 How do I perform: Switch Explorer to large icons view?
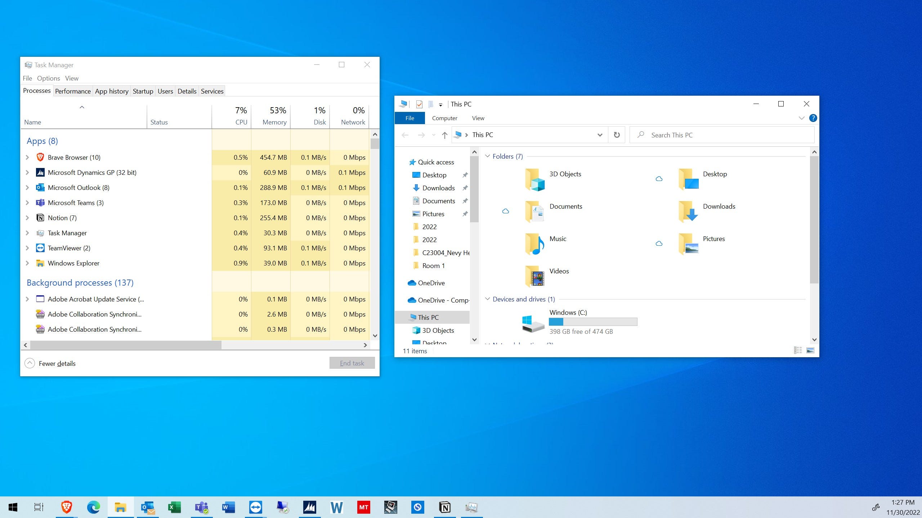[x=810, y=350]
